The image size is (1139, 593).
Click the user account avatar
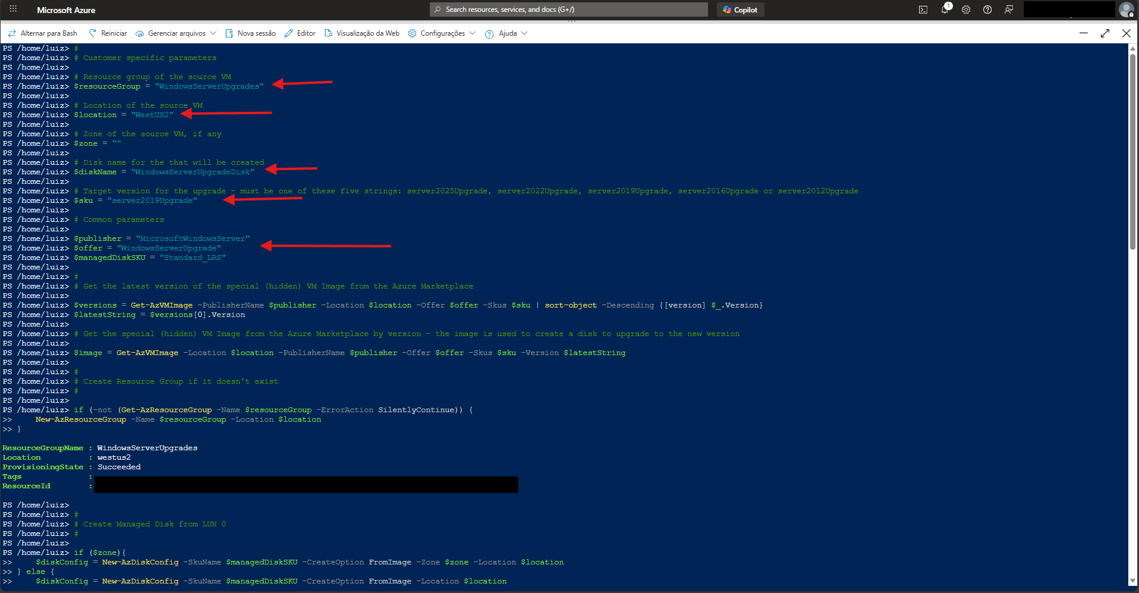pyautogui.click(x=1126, y=10)
